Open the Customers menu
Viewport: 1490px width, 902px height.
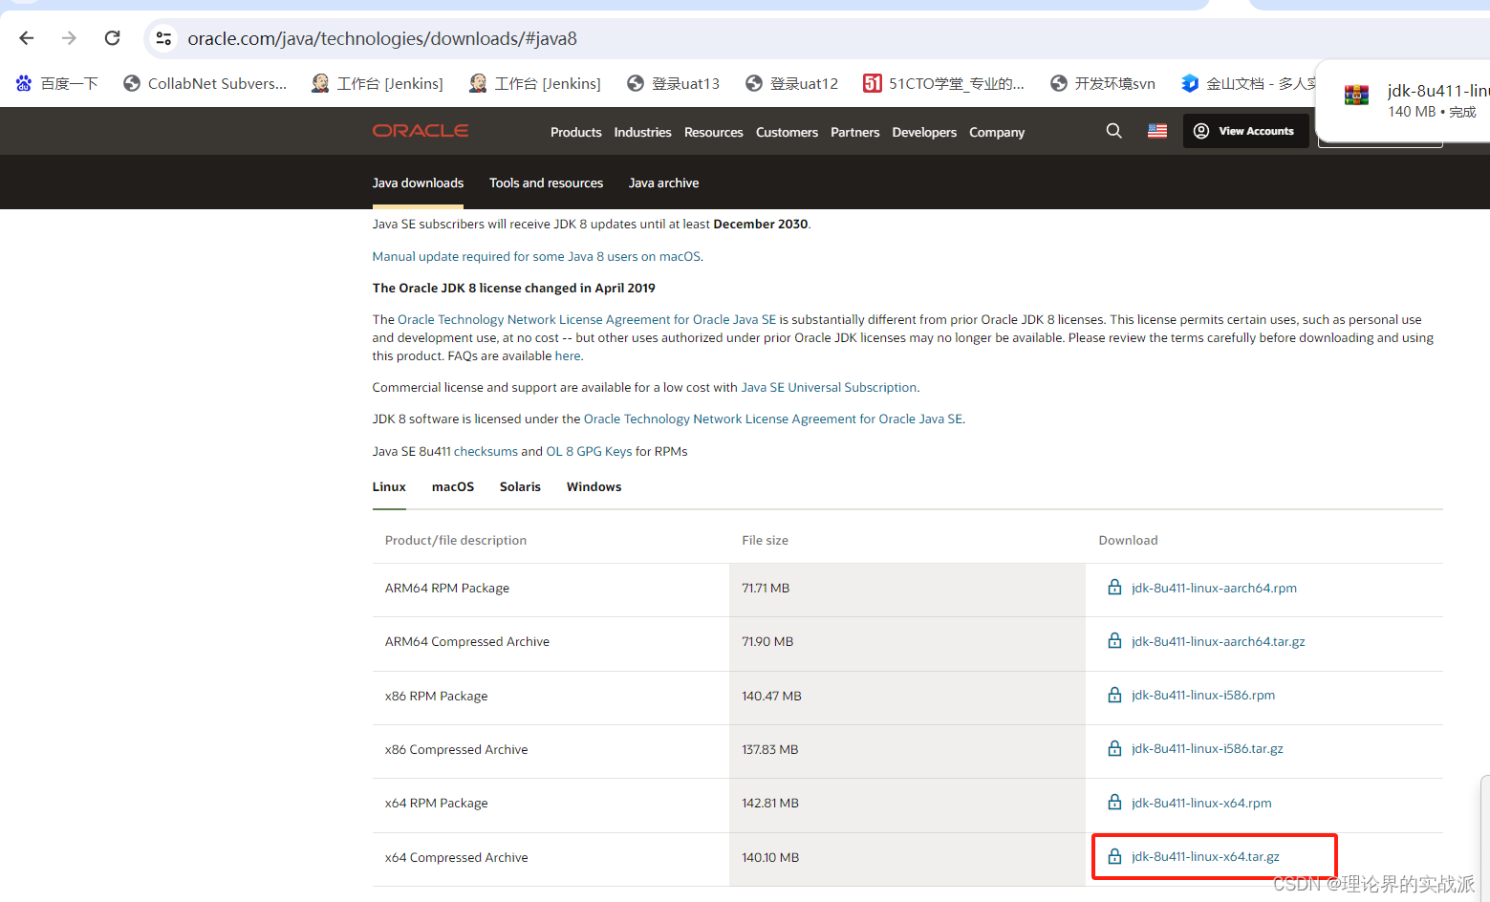click(x=787, y=132)
